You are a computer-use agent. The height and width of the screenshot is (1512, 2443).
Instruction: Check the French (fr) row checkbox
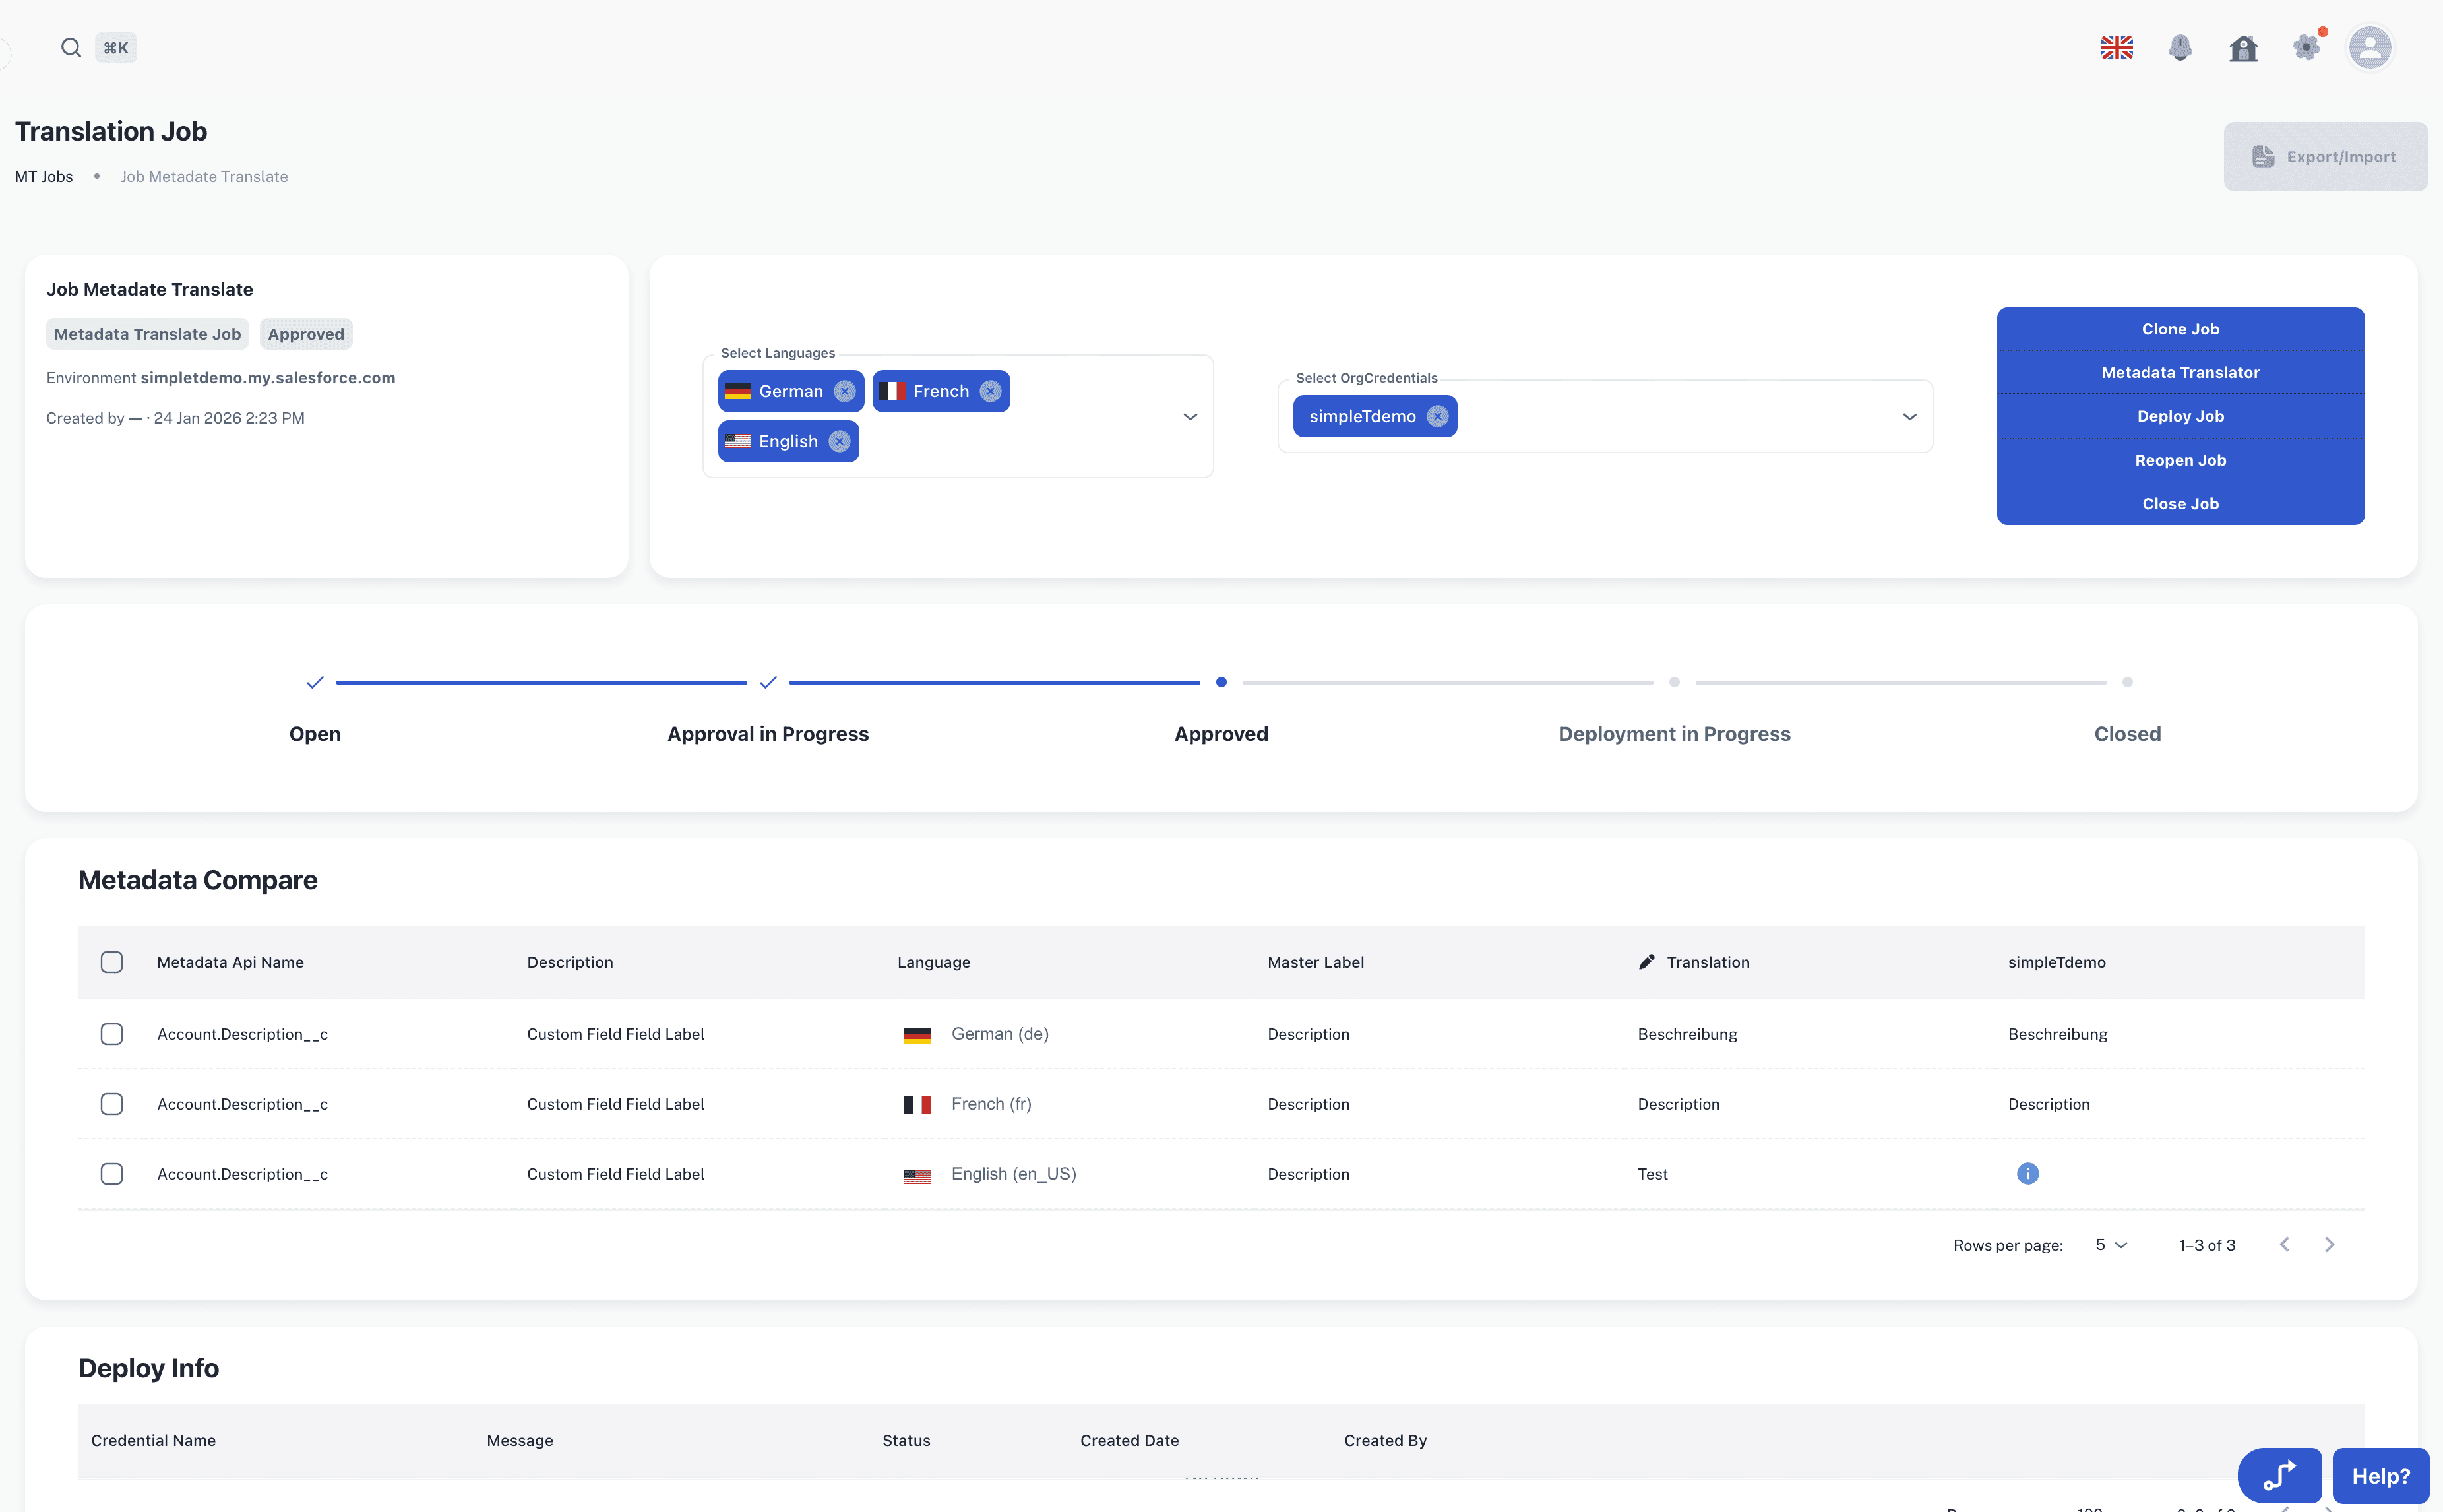tap(112, 1104)
